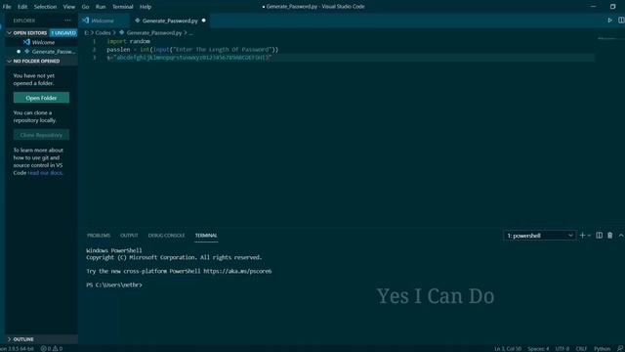Click the UTF-8 encoding status entry
This screenshot has height=352, width=625.
tap(562, 348)
